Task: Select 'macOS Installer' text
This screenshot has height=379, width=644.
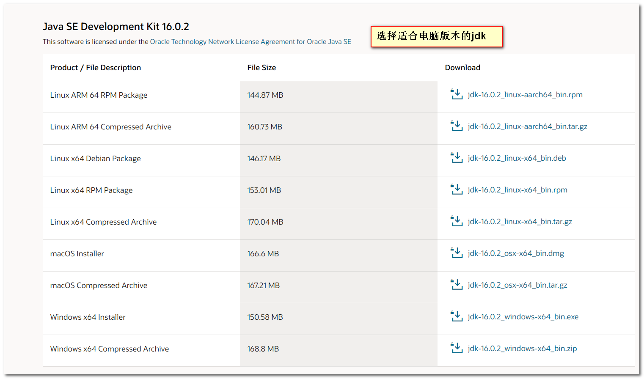Action: [77, 254]
